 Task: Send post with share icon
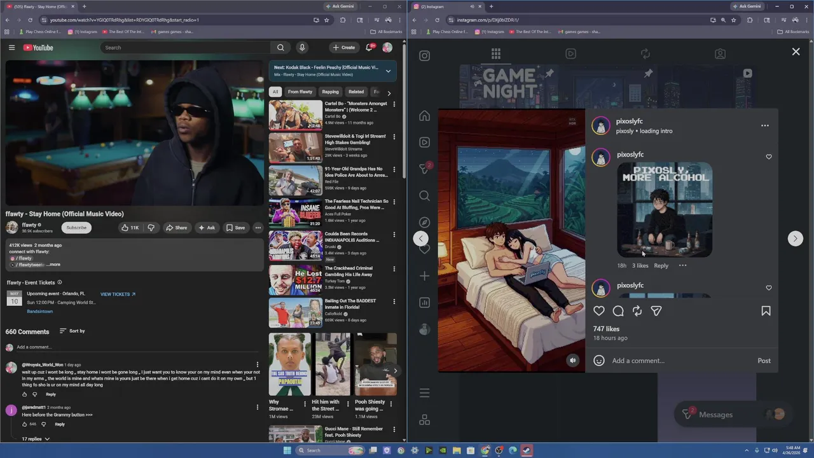(x=656, y=311)
